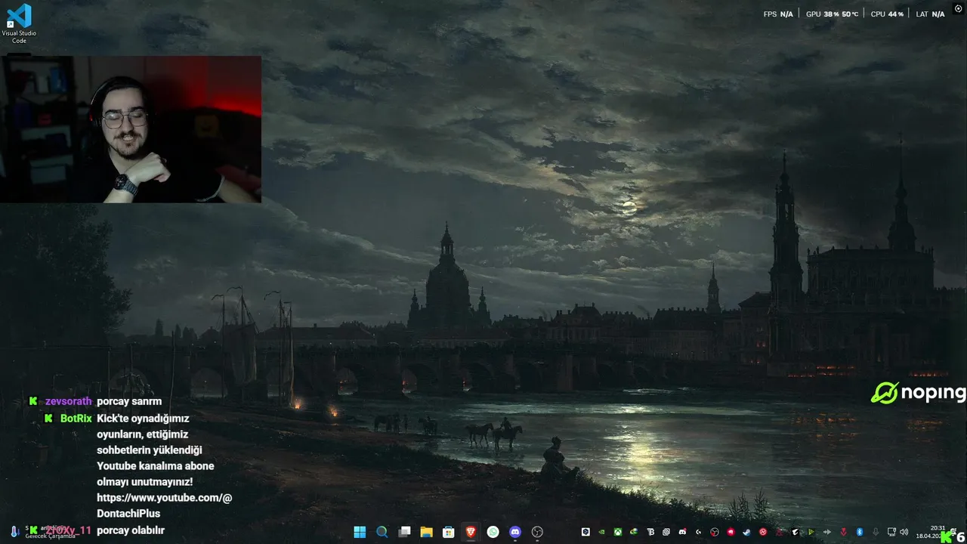Open Discord from the taskbar
Screen dimensions: 967x544
click(515, 532)
